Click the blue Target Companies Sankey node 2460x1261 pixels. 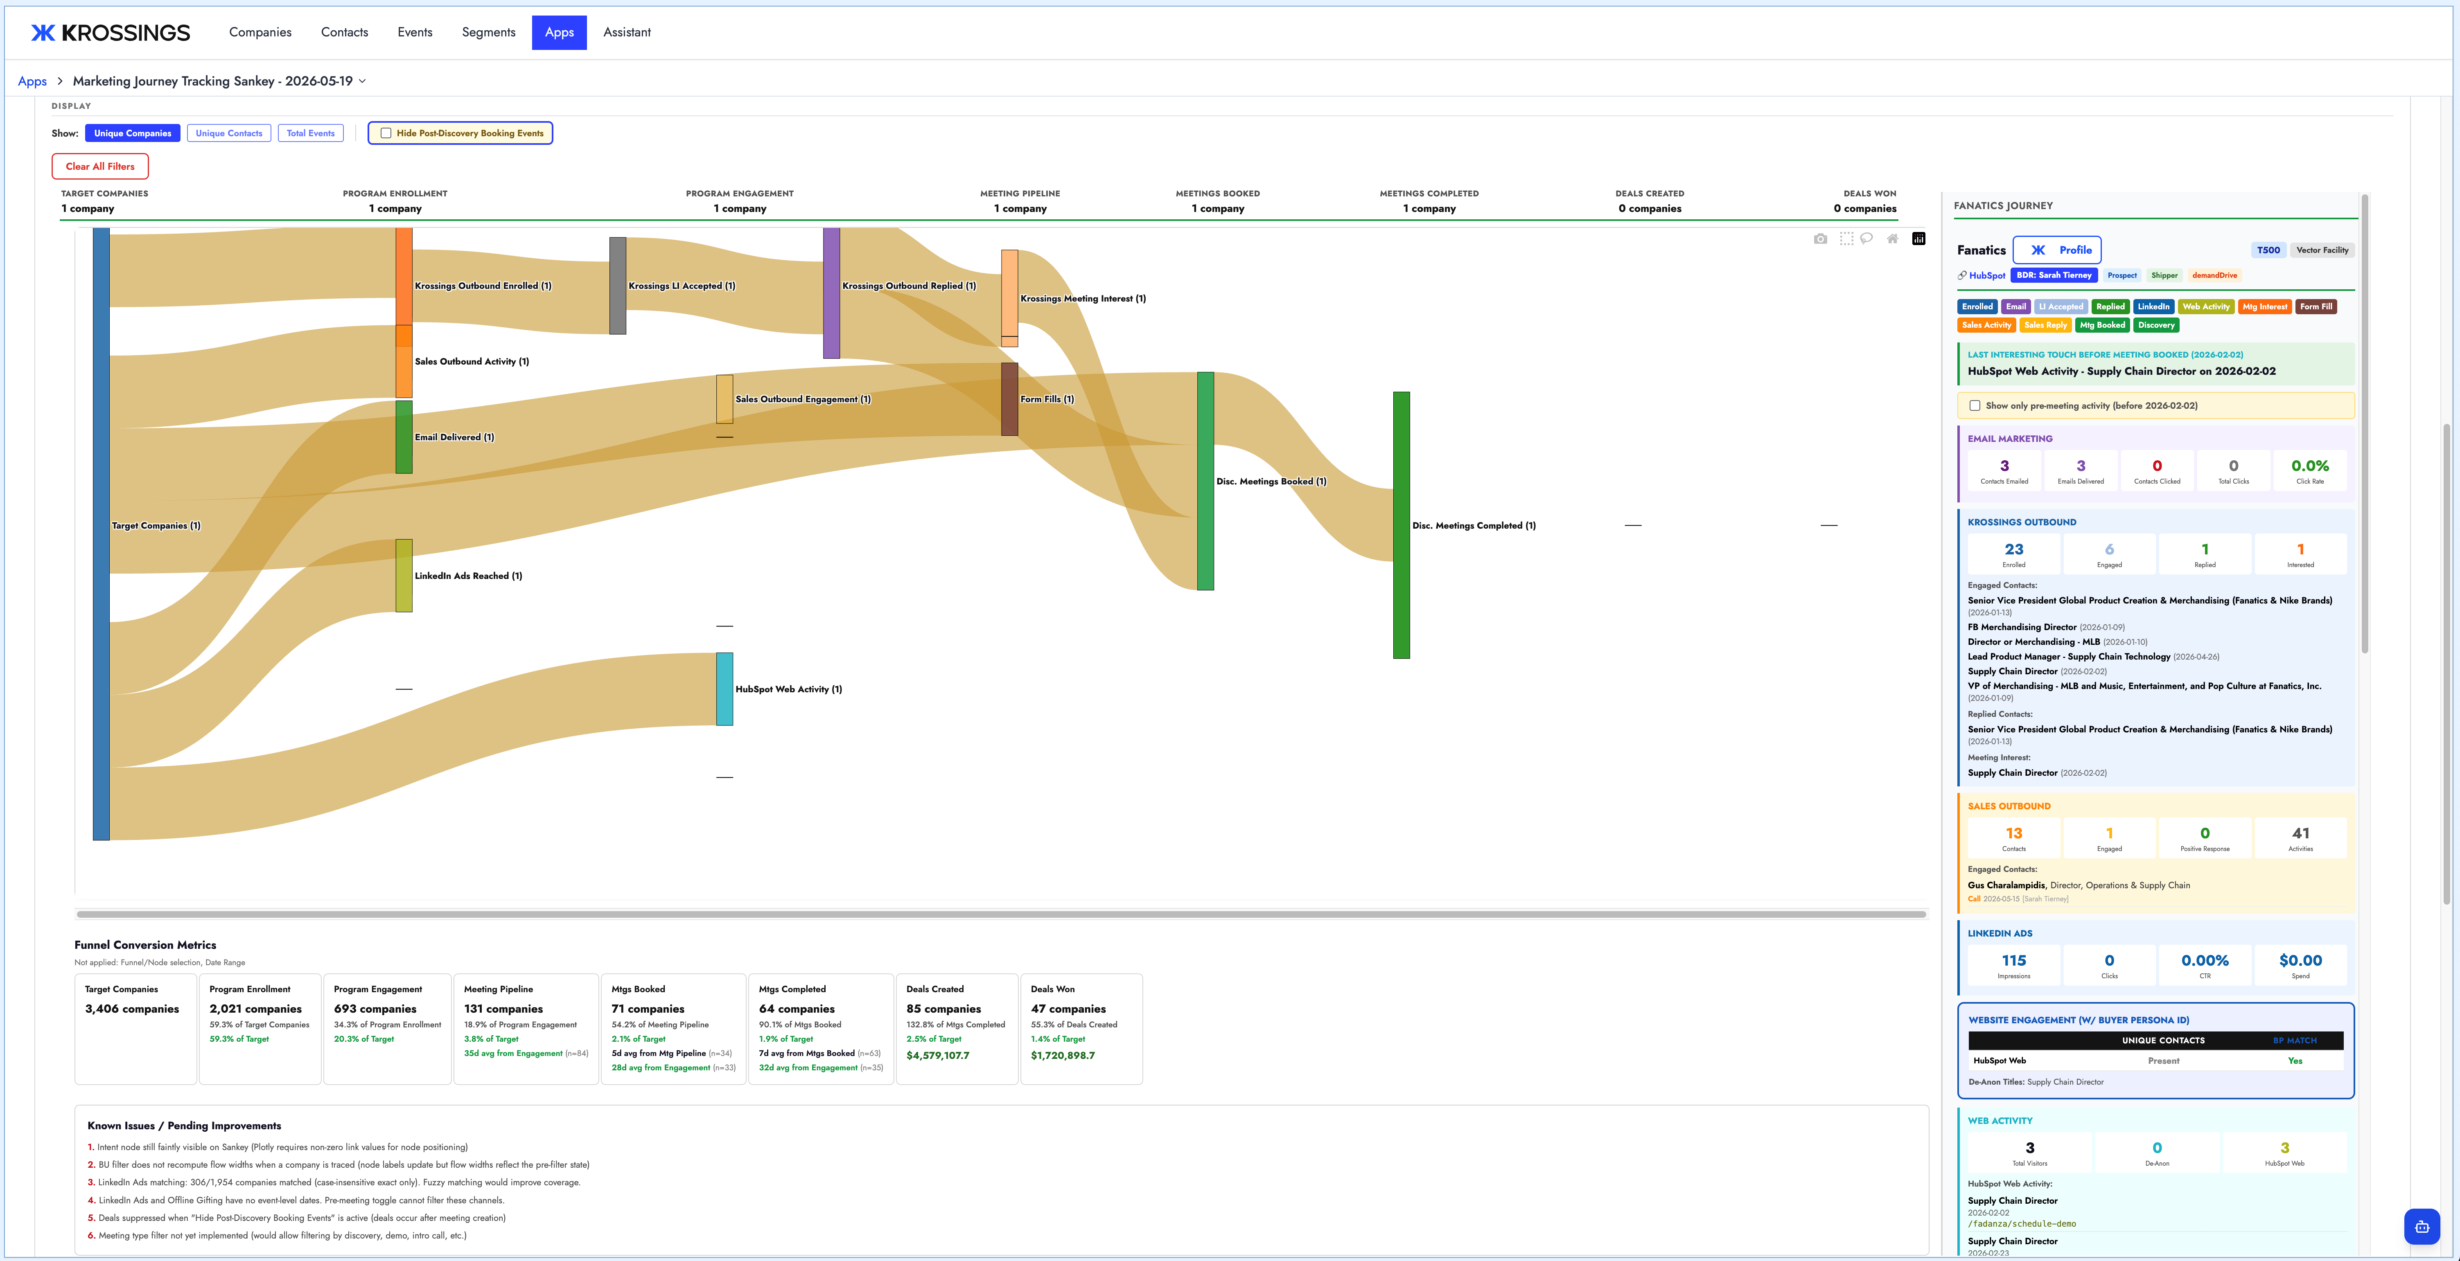(x=101, y=534)
